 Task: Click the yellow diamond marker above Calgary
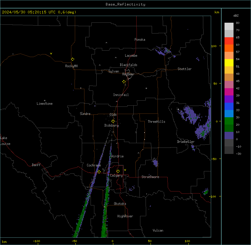click(118, 171)
